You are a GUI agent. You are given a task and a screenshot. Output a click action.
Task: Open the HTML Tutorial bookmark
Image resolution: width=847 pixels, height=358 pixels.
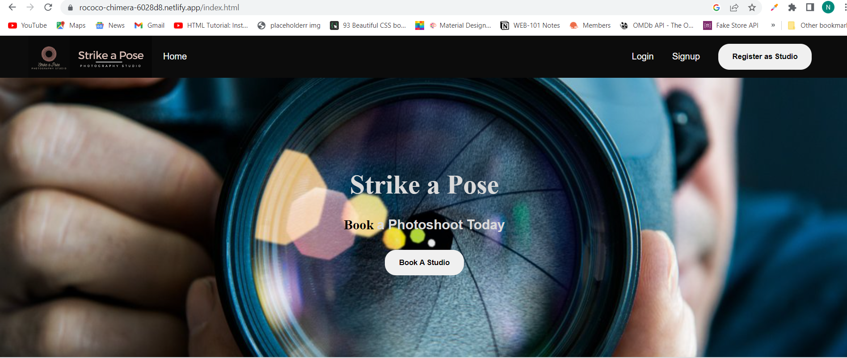(211, 25)
